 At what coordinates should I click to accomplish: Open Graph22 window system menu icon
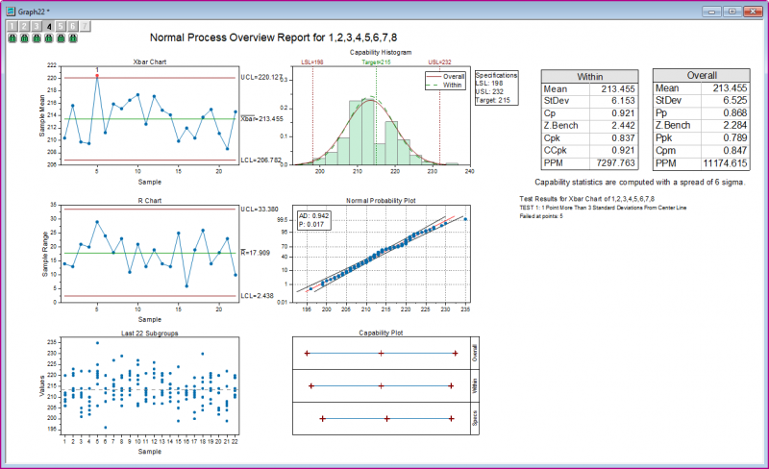10,9
